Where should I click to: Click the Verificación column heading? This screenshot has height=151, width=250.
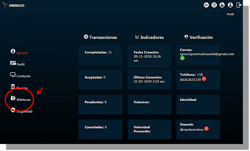201,37
